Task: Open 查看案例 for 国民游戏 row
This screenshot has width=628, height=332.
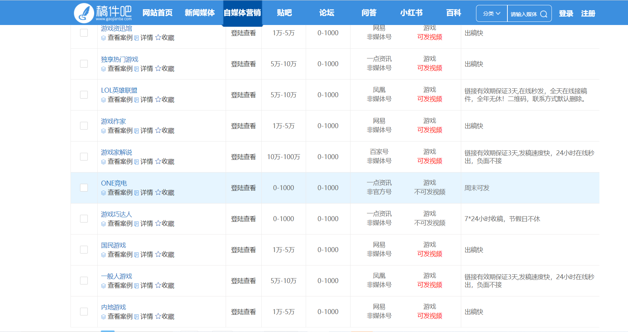Action: 117,255
